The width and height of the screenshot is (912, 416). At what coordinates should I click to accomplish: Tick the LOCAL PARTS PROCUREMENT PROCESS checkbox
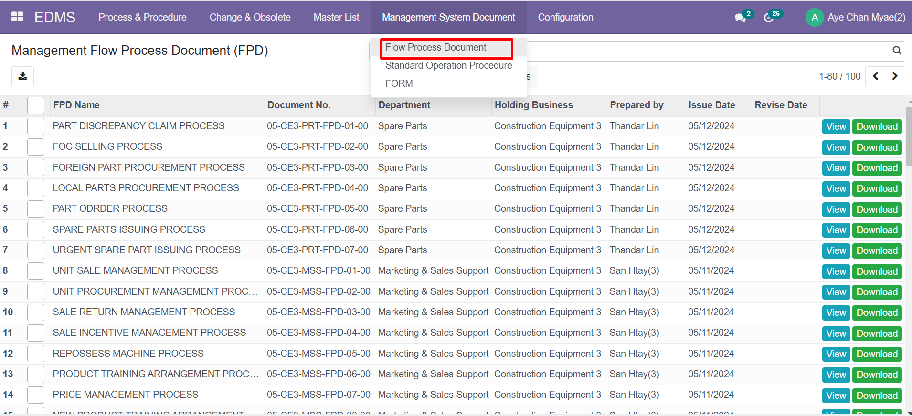click(36, 188)
